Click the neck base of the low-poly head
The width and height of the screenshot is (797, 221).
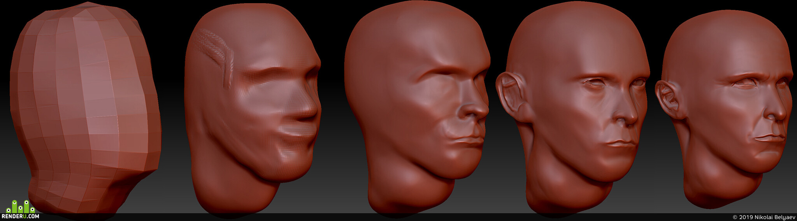[x=74, y=202]
